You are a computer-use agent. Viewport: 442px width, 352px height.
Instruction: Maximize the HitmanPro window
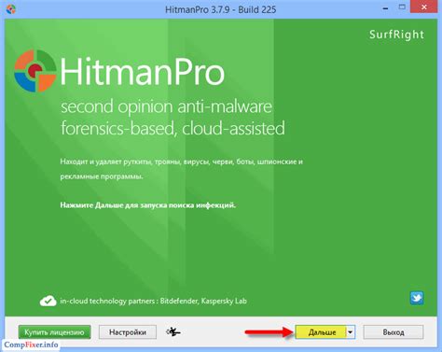point(402,7)
